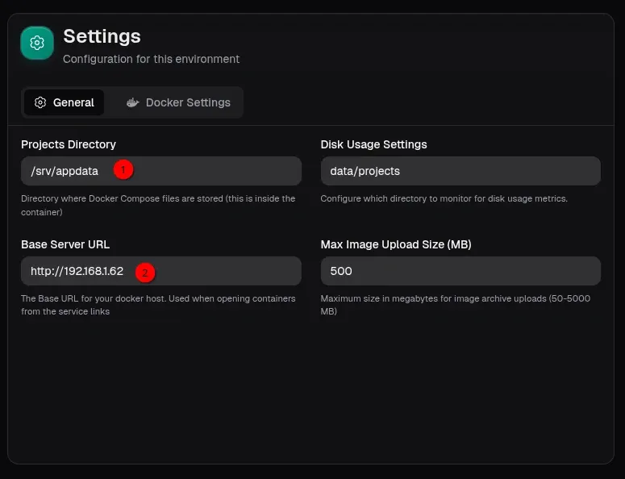Viewport: 625px width, 479px height.
Task: Click the Max Image Upload Size label
Action: pyautogui.click(x=396, y=244)
